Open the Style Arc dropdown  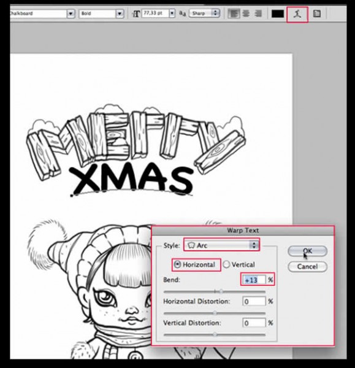[221, 245]
